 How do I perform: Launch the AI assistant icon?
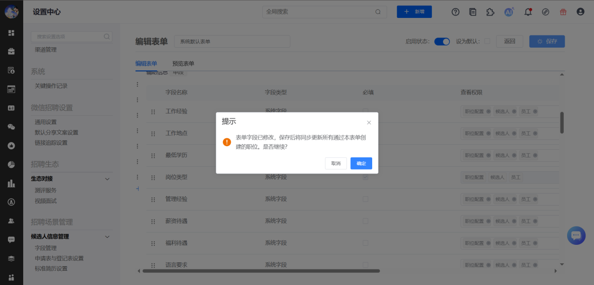[509, 12]
